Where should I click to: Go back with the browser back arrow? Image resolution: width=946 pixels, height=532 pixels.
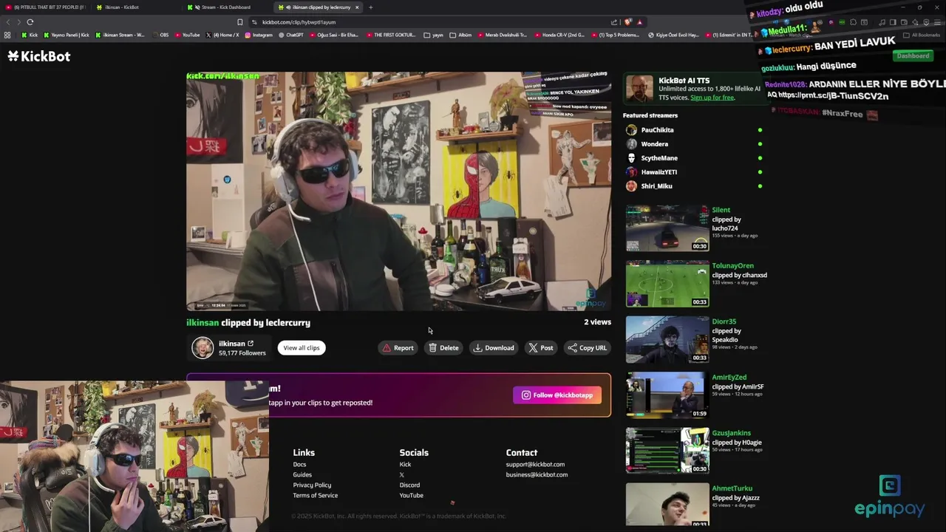pyautogui.click(x=8, y=22)
